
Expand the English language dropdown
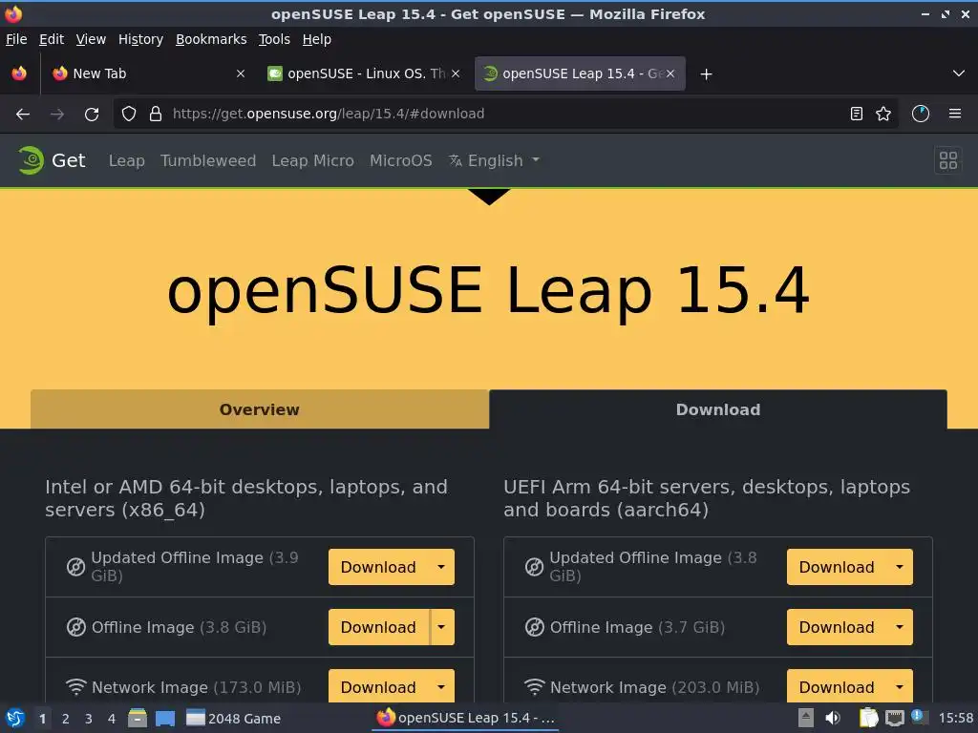(496, 160)
